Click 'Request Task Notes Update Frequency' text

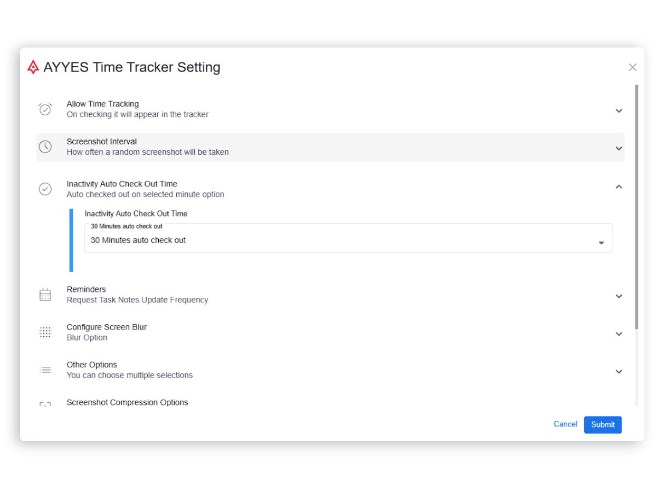coord(137,300)
